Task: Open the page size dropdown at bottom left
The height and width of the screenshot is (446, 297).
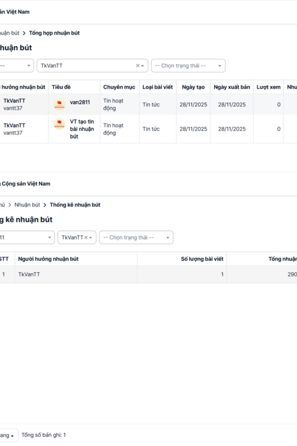Action: pos(9,435)
